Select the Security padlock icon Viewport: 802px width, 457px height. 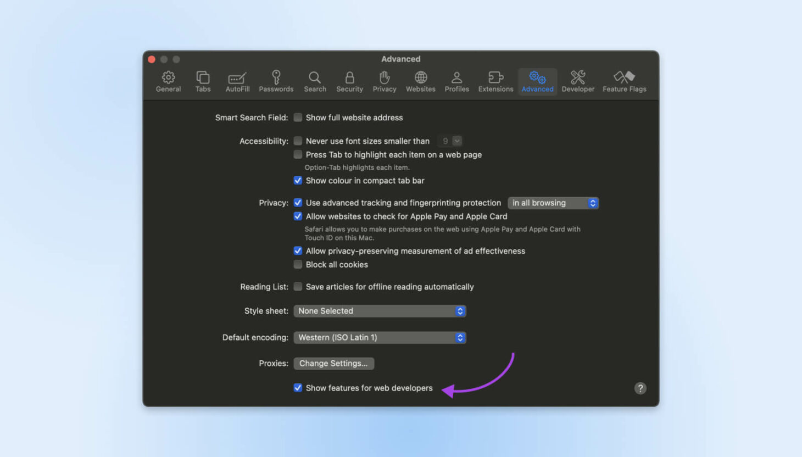(349, 81)
